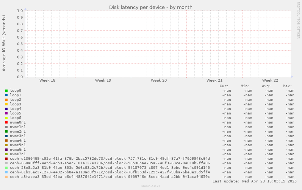Click the nvme1n1 gray color swatch

coord(6,127)
